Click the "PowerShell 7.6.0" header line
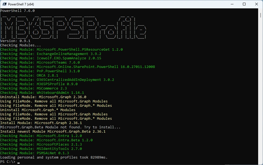263x165 pixels. coord(17,11)
